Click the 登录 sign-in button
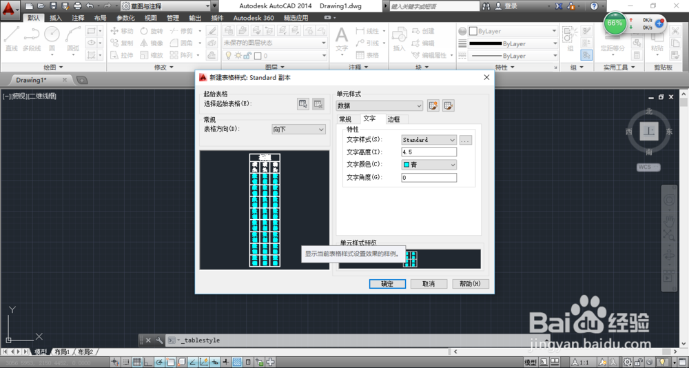This screenshot has height=368, width=689. pos(506,6)
